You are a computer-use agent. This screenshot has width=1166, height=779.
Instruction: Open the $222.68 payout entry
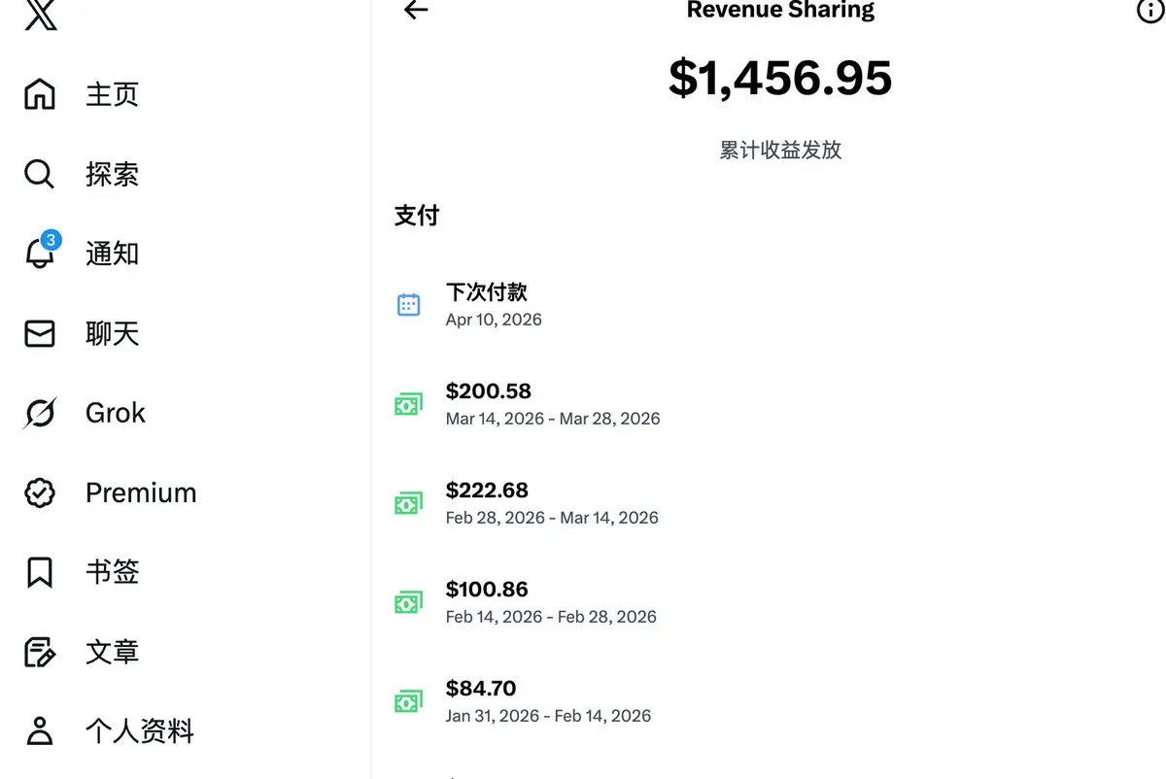(x=487, y=491)
